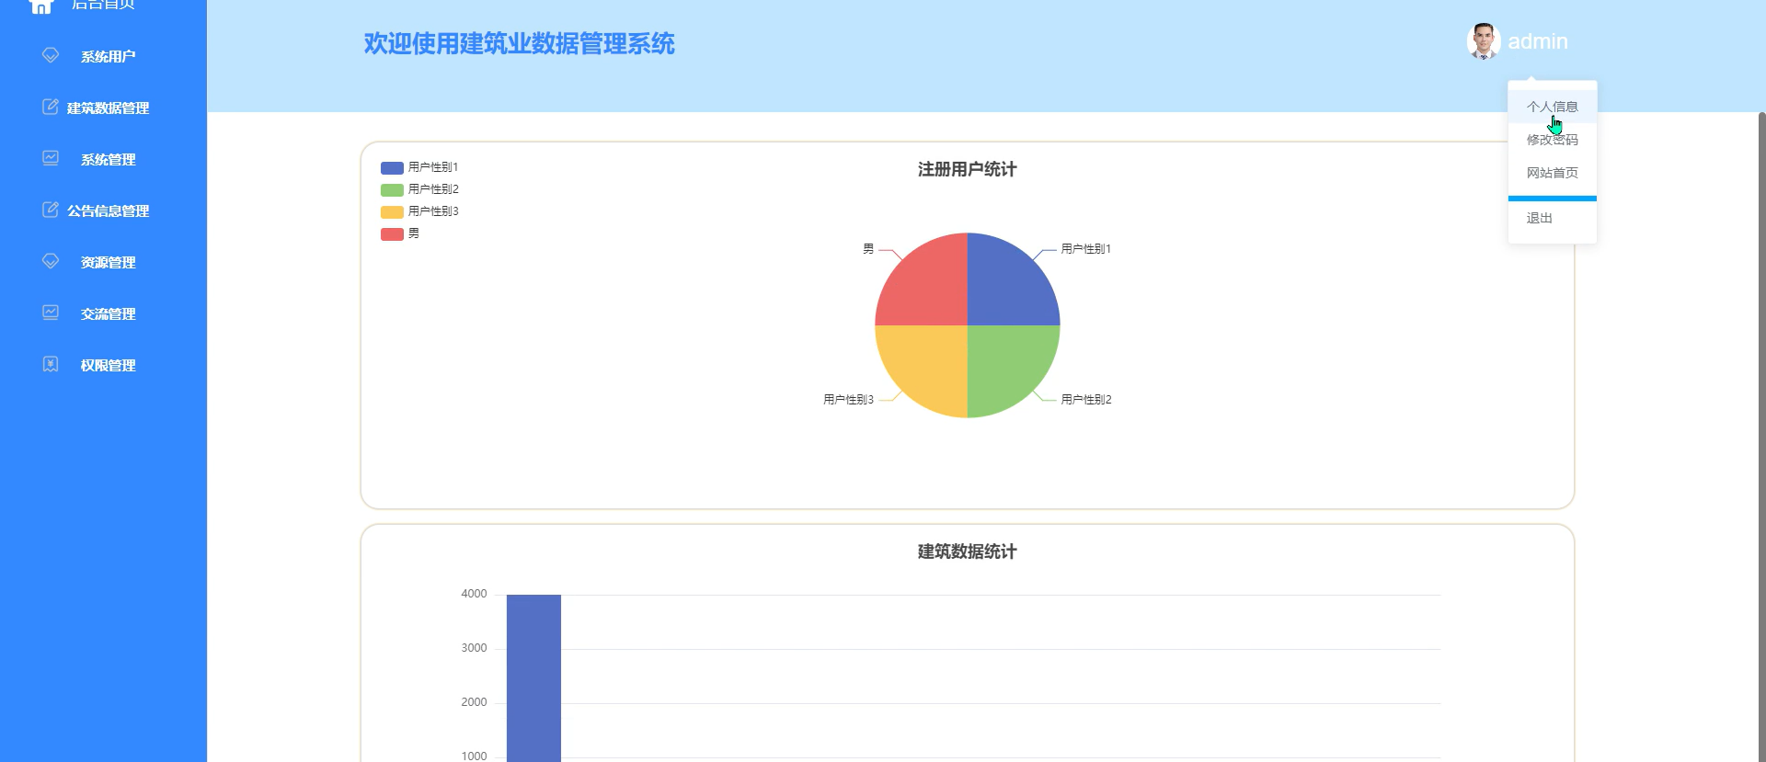This screenshot has height=762, width=1766.
Task: Click the yen receipt icon beside 权限管理
Action: pyautogui.click(x=51, y=364)
